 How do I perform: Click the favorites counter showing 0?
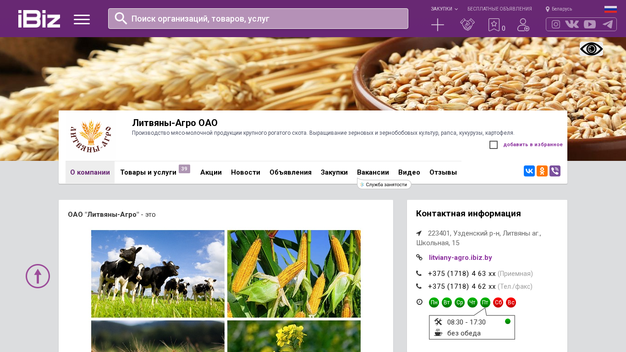pyautogui.click(x=504, y=28)
